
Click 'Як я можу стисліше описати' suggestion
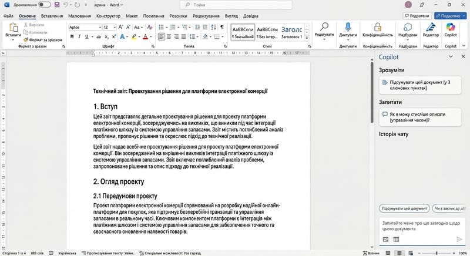click(420, 117)
